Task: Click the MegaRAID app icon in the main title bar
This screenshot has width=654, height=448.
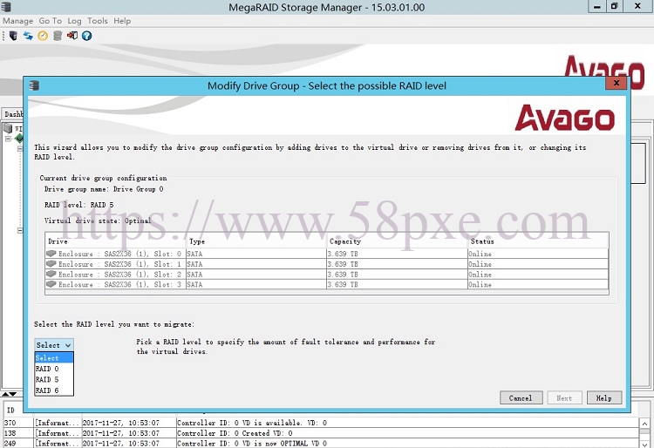Action: [x=6, y=7]
